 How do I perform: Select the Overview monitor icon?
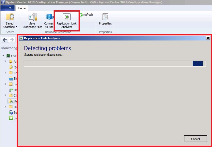pos(8,56)
